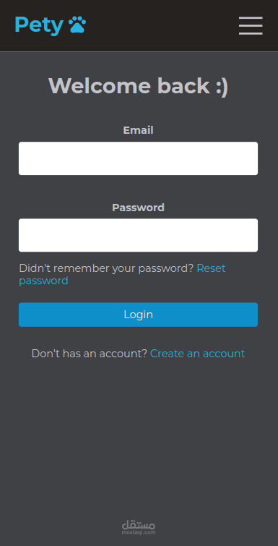Screen dimensions: 278x546
Task: Click the Pety logo text
Action: point(39,25)
